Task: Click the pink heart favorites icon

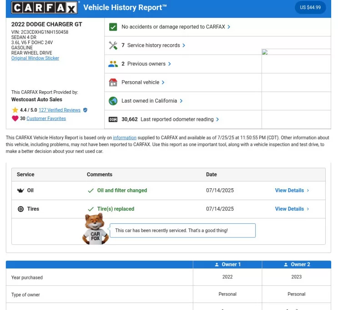Action: tap(15, 119)
